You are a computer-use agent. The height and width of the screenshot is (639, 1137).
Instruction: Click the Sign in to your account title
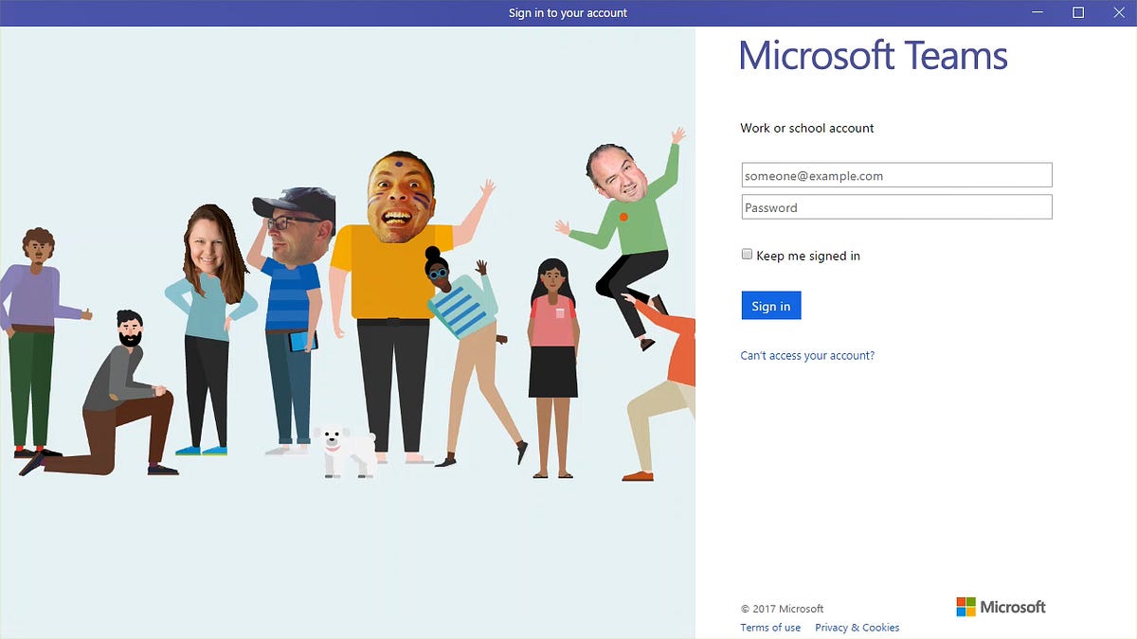click(568, 12)
